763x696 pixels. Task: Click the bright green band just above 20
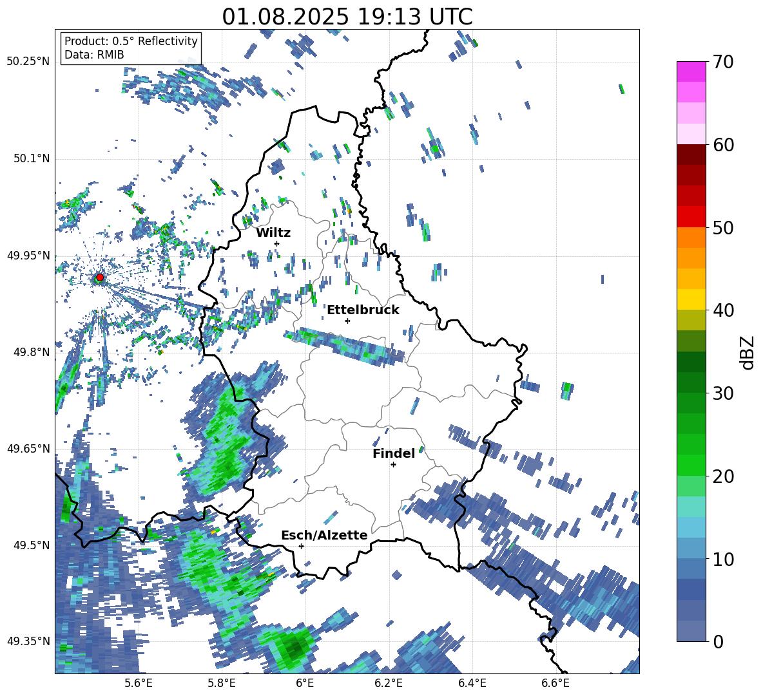(x=691, y=466)
